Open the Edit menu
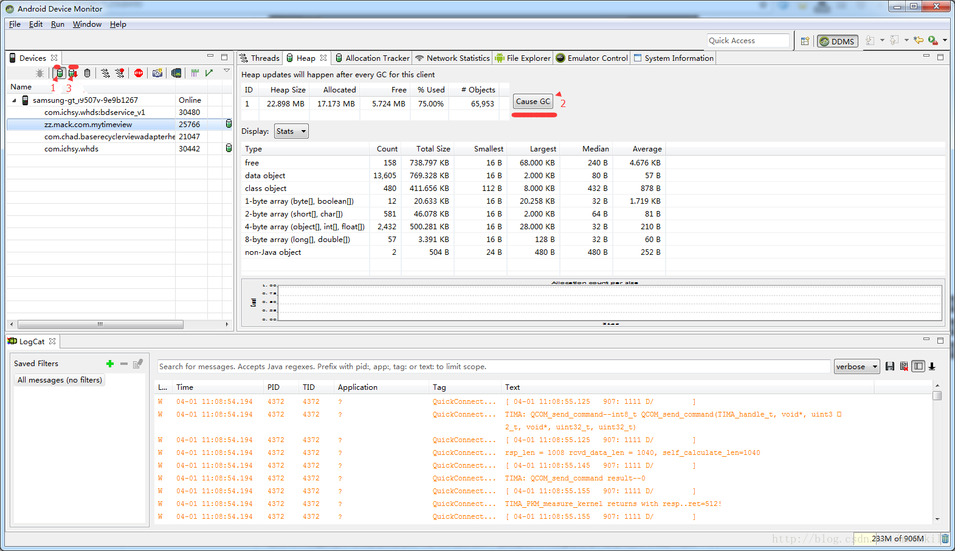Viewport: 955px width, 551px height. 36,24
